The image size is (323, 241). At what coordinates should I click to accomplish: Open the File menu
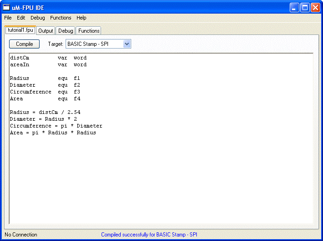point(8,18)
